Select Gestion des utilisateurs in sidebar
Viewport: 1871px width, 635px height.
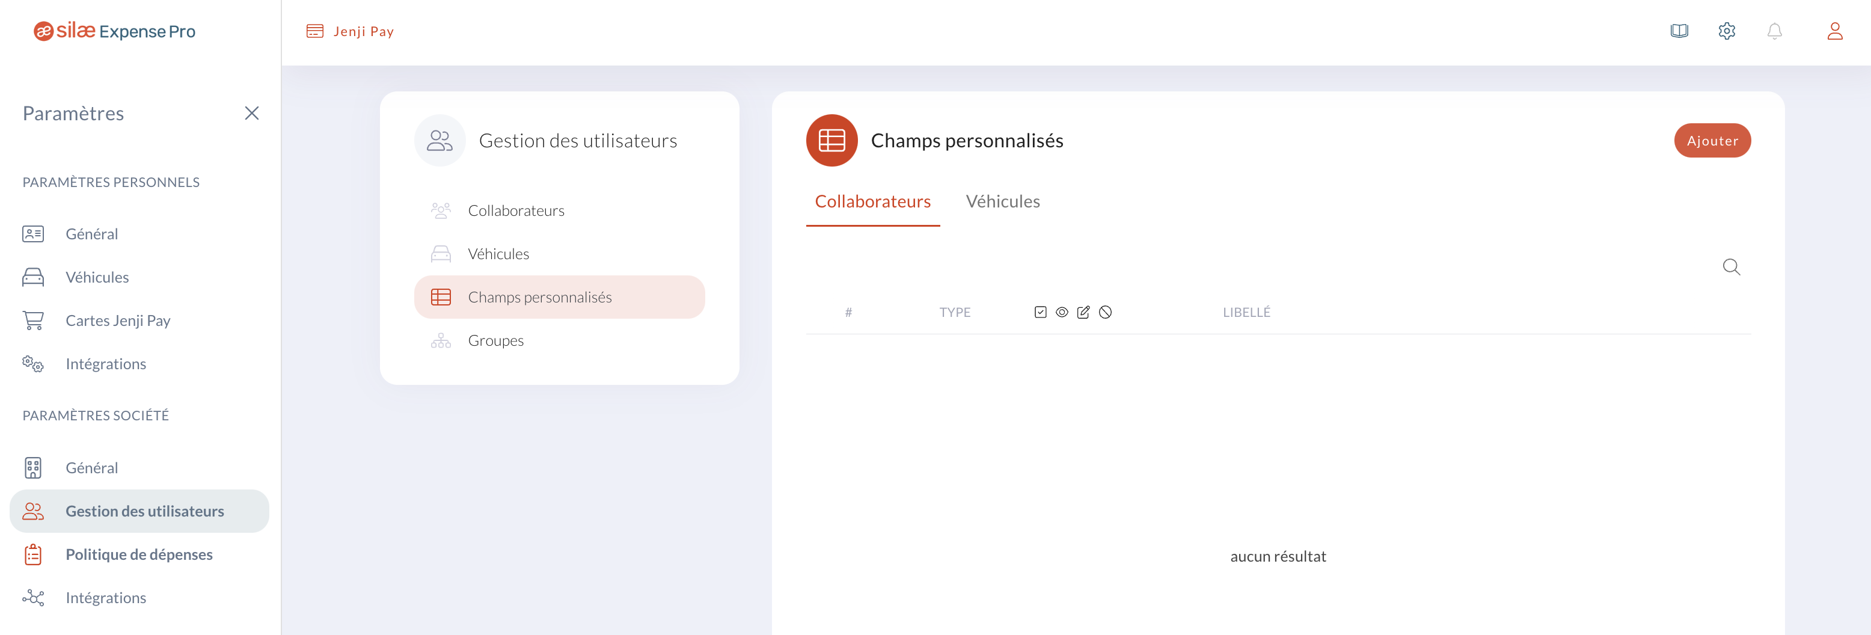click(139, 512)
